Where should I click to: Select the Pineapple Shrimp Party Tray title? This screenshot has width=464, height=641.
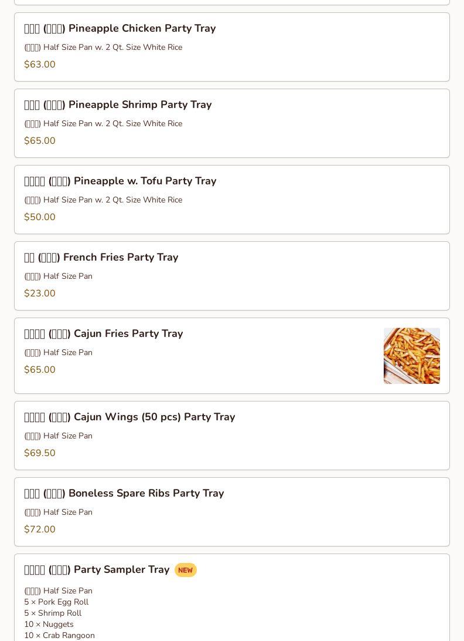coord(118,105)
